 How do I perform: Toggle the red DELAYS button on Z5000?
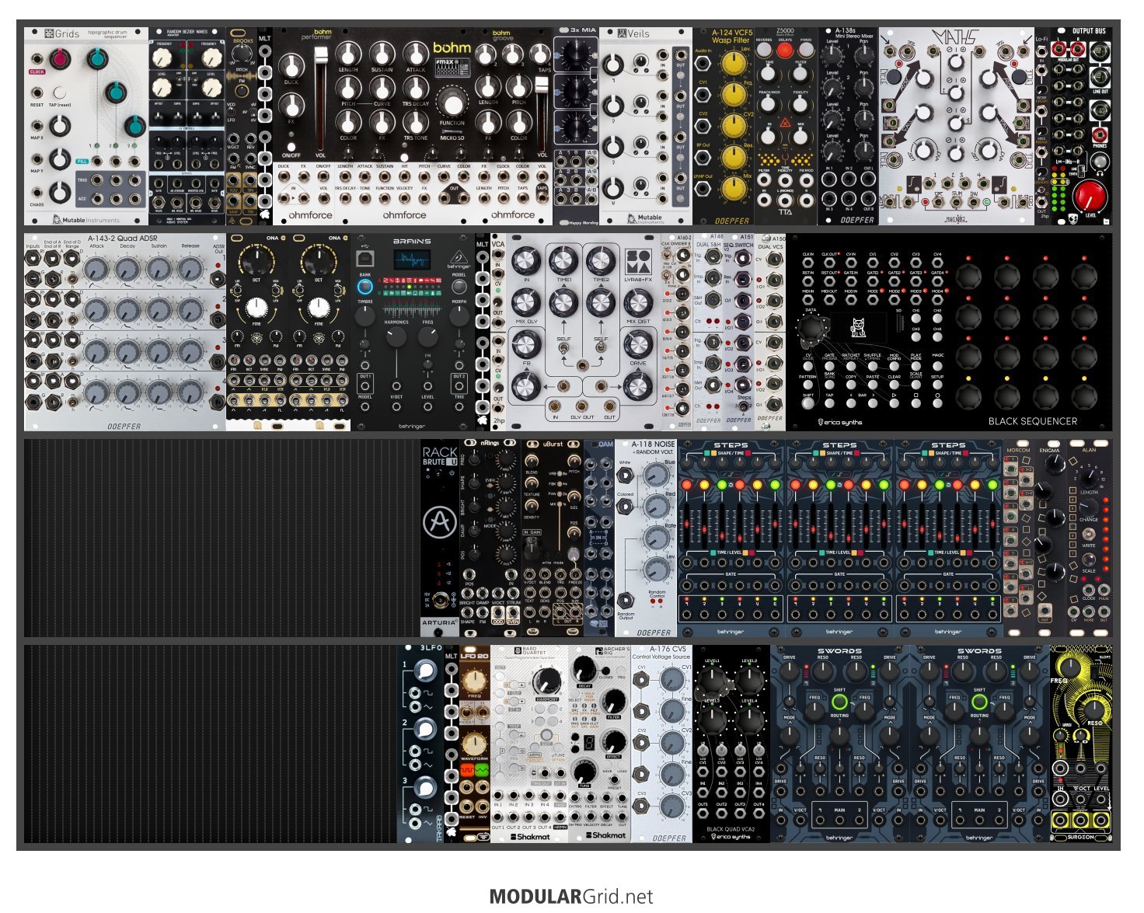click(784, 50)
